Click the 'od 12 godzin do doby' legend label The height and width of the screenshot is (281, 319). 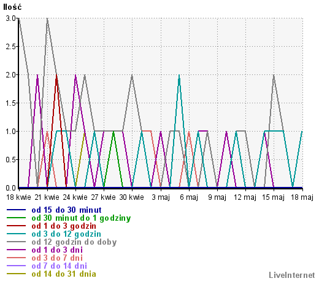pyautogui.click(x=74, y=242)
